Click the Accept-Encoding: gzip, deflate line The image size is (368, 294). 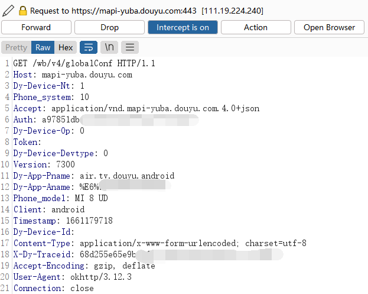(84, 266)
